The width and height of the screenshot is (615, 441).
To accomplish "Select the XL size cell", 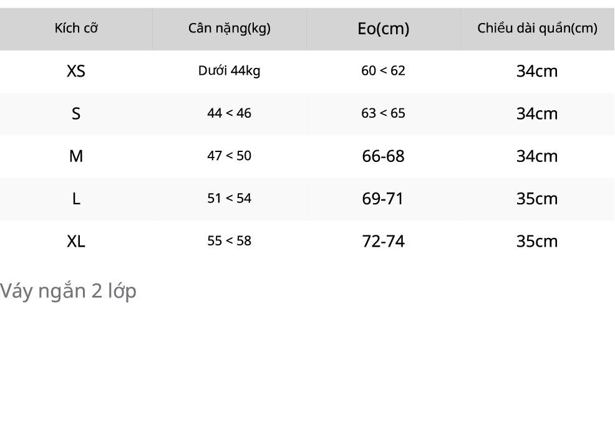I will coord(76,241).
